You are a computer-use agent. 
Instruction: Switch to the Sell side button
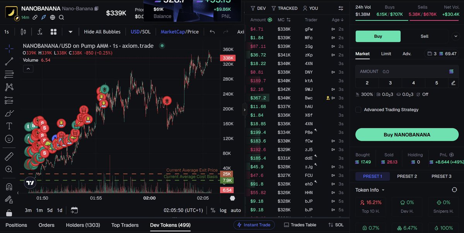tap(424, 36)
